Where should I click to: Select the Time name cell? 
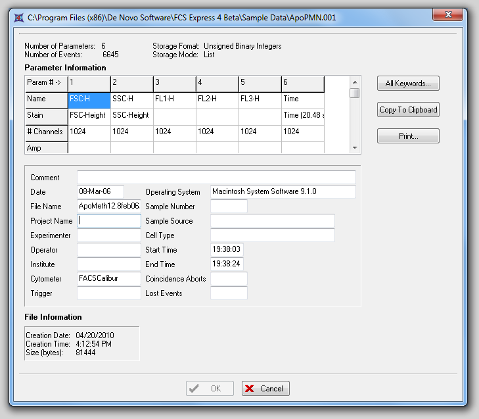303,101
